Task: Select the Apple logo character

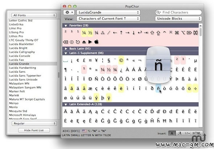Action: point(96,42)
